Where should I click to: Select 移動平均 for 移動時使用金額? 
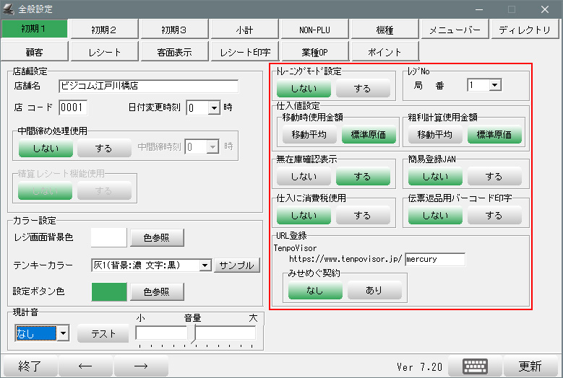click(310, 134)
